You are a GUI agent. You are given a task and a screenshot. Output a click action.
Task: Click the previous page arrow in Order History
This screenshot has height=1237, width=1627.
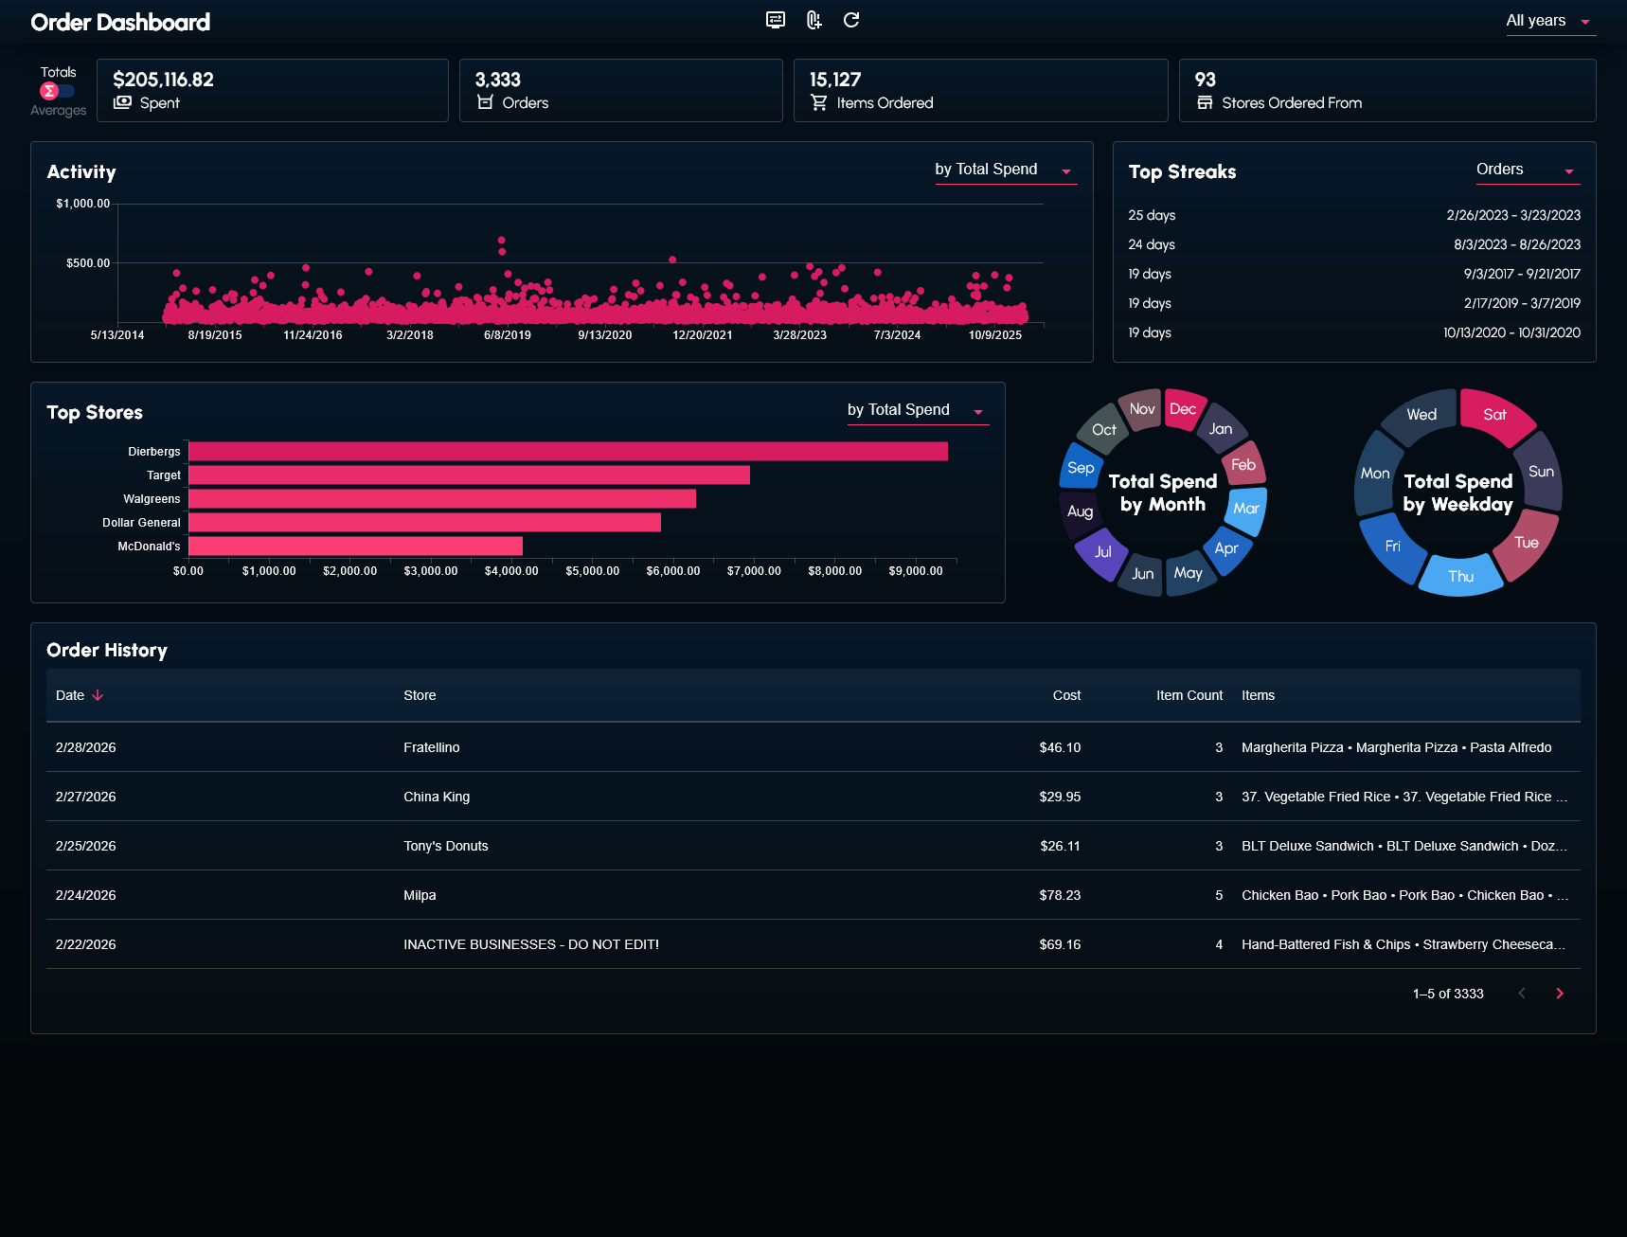click(x=1522, y=994)
